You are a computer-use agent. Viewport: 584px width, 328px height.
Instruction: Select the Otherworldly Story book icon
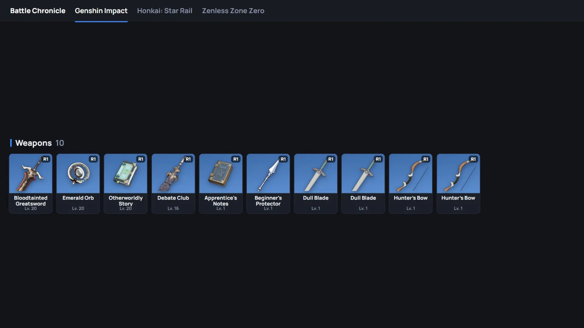tap(126, 173)
